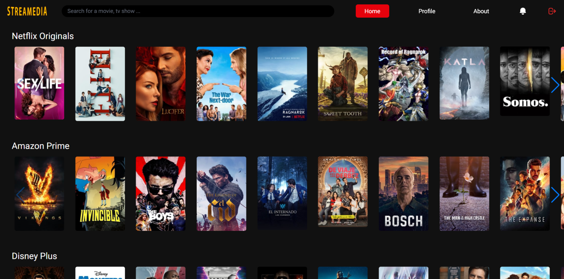Open The Boys poster
Screen dimensions: 564x279
pos(161,193)
